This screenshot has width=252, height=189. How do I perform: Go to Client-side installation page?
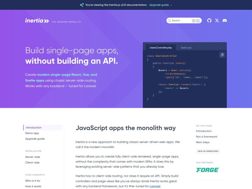pos(32,162)
